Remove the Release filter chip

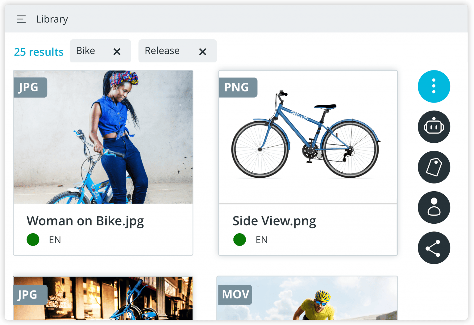tap(202, 51)
